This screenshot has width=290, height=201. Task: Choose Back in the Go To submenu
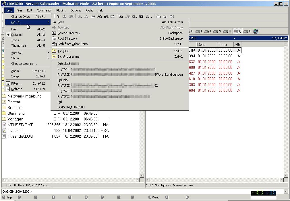pos(120,22)
